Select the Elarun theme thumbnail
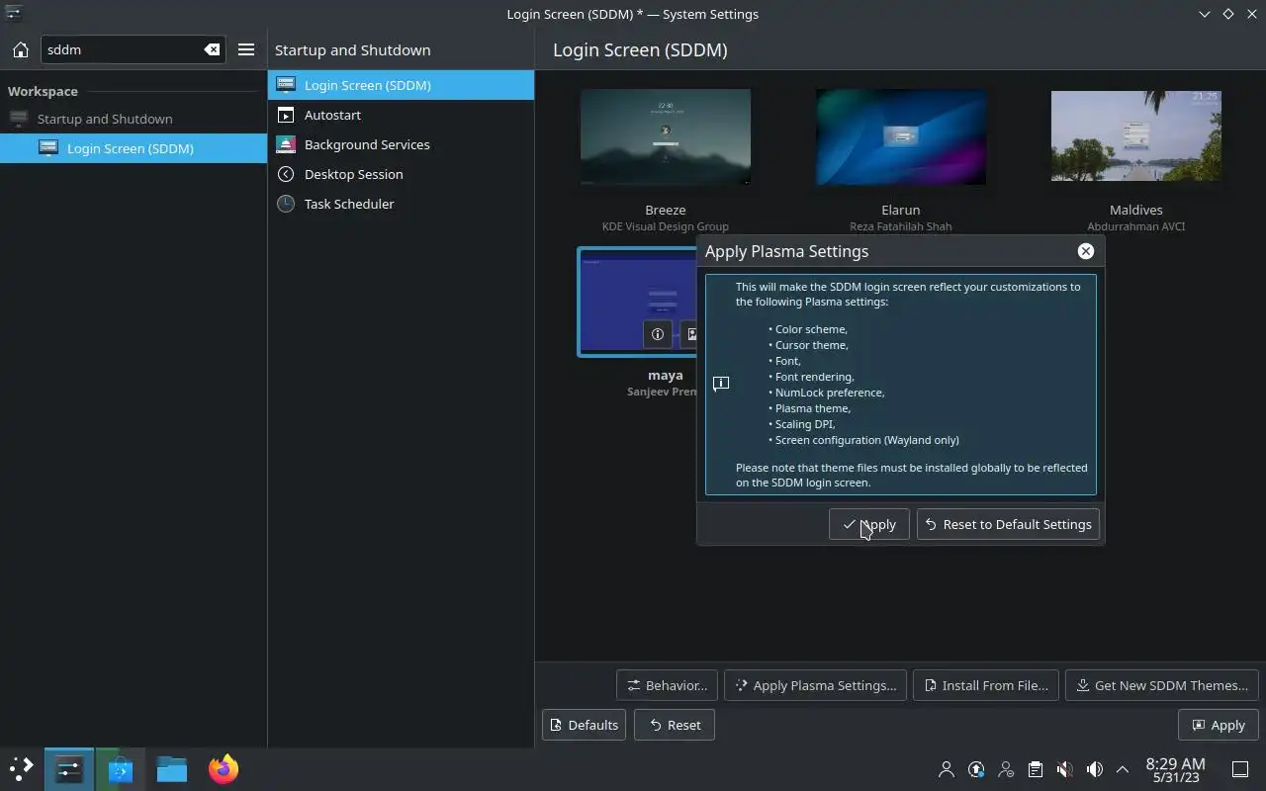The width and height of the screenshot is (1266, 791). [901, 136]
